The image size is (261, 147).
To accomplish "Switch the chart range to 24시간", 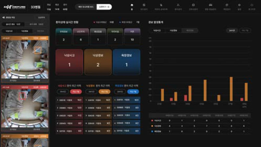I will click(232, 30).
